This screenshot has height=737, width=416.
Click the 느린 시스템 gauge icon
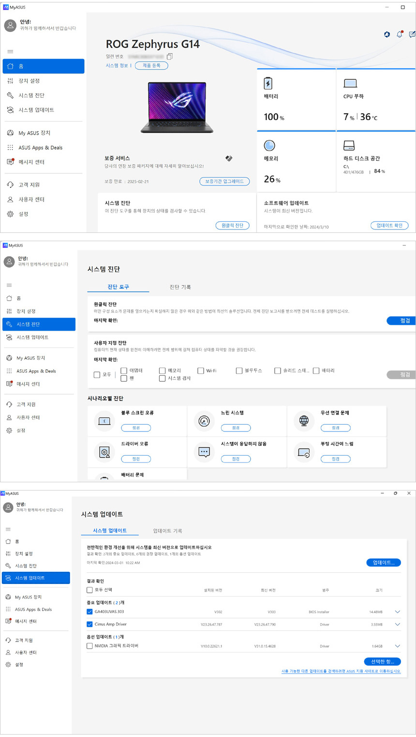coord(204,421)
